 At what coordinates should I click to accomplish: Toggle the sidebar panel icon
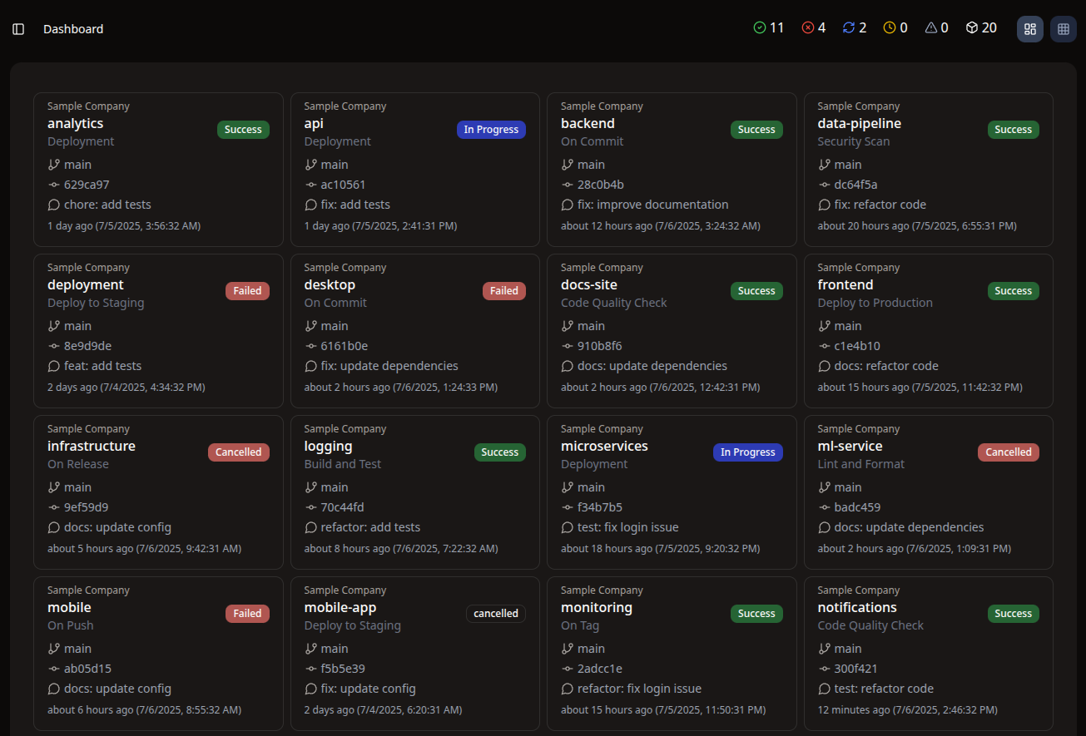coord(17,28)
